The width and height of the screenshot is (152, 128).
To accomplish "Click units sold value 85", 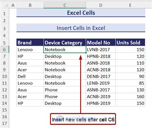I will (x=130, y=83).
